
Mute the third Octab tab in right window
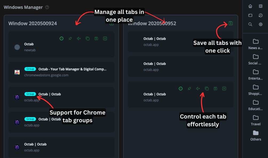(x=198, y=88)
